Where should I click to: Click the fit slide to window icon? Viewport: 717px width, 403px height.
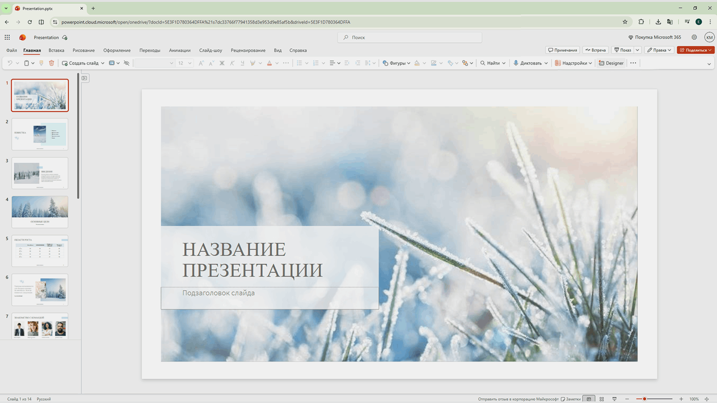click(707, 399)
